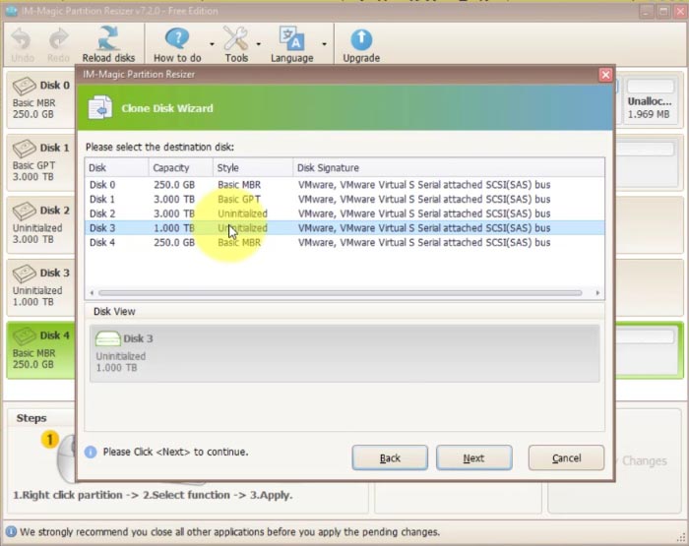Screen dimensions: 689x546
Task: Click the Undo toolbar icon
Action: [x=22, y=44]
